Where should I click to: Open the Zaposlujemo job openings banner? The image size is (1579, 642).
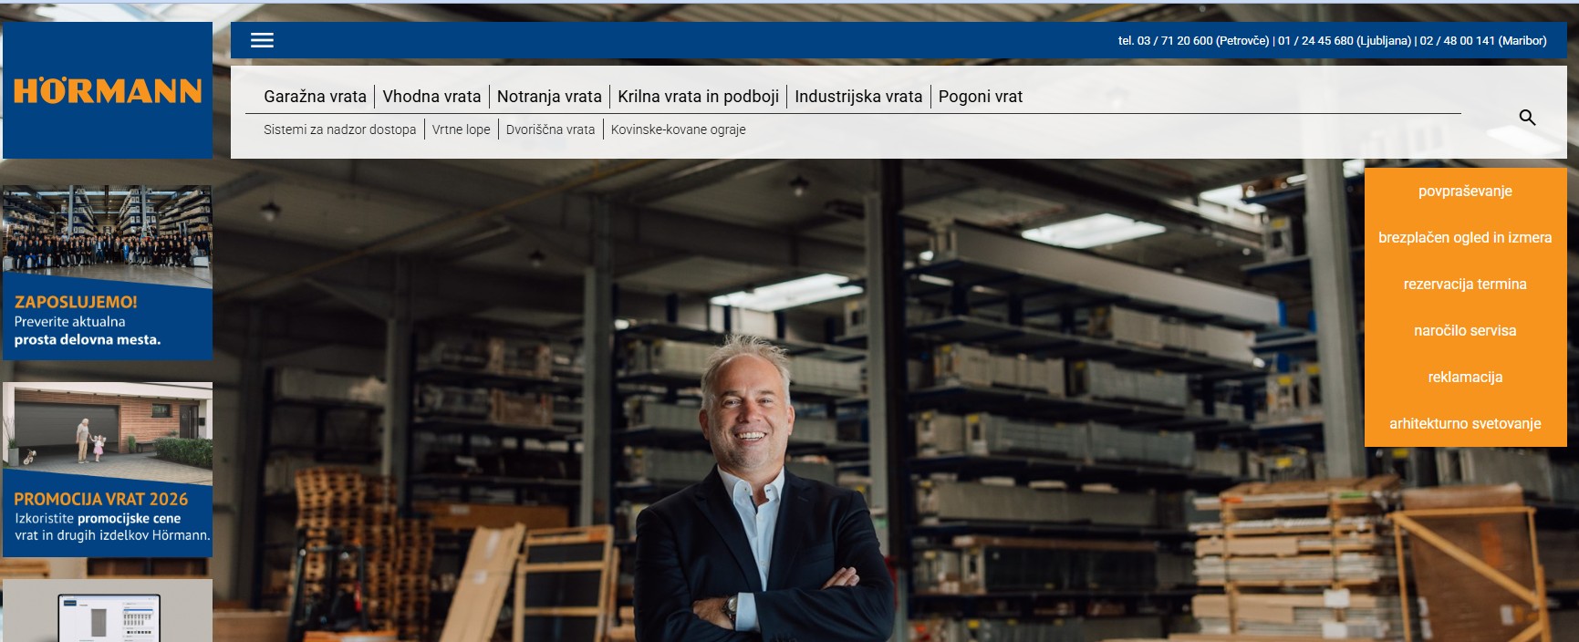click(108, 273)
